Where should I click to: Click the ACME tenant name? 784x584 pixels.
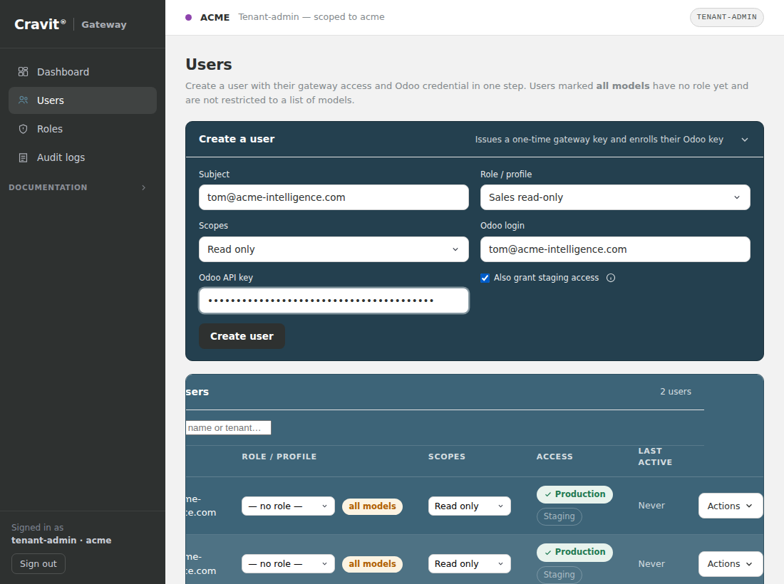tap(215, 18)
